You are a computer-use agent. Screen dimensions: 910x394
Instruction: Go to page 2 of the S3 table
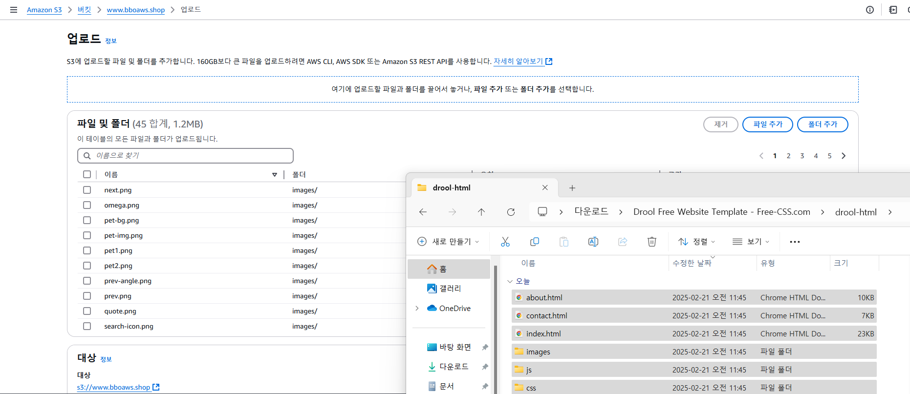pos(788,156)
